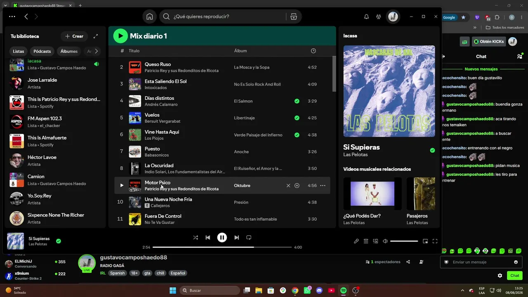
Task: Open the Camion playlist
Action: [55, 180]
